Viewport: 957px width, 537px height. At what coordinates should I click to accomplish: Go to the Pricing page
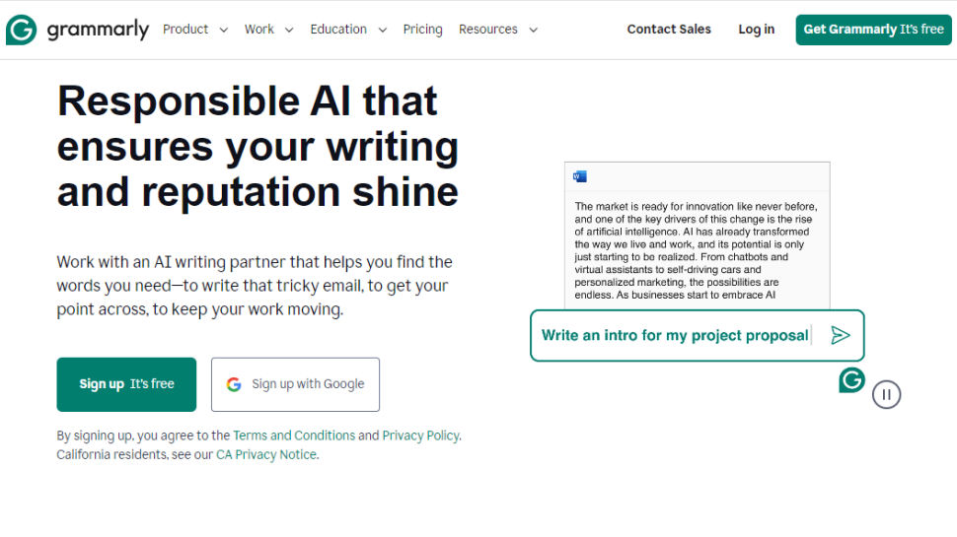tap(422, 30)
